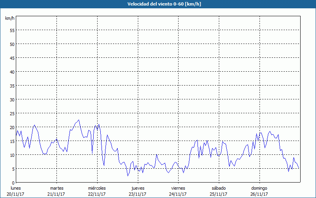
Task: Click the 25 tick label on the y-axis
Action: [12, 113]
